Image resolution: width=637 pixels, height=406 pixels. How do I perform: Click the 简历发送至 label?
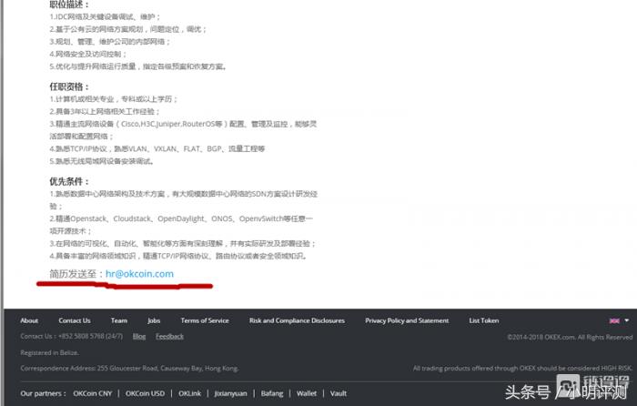point(77,274)
